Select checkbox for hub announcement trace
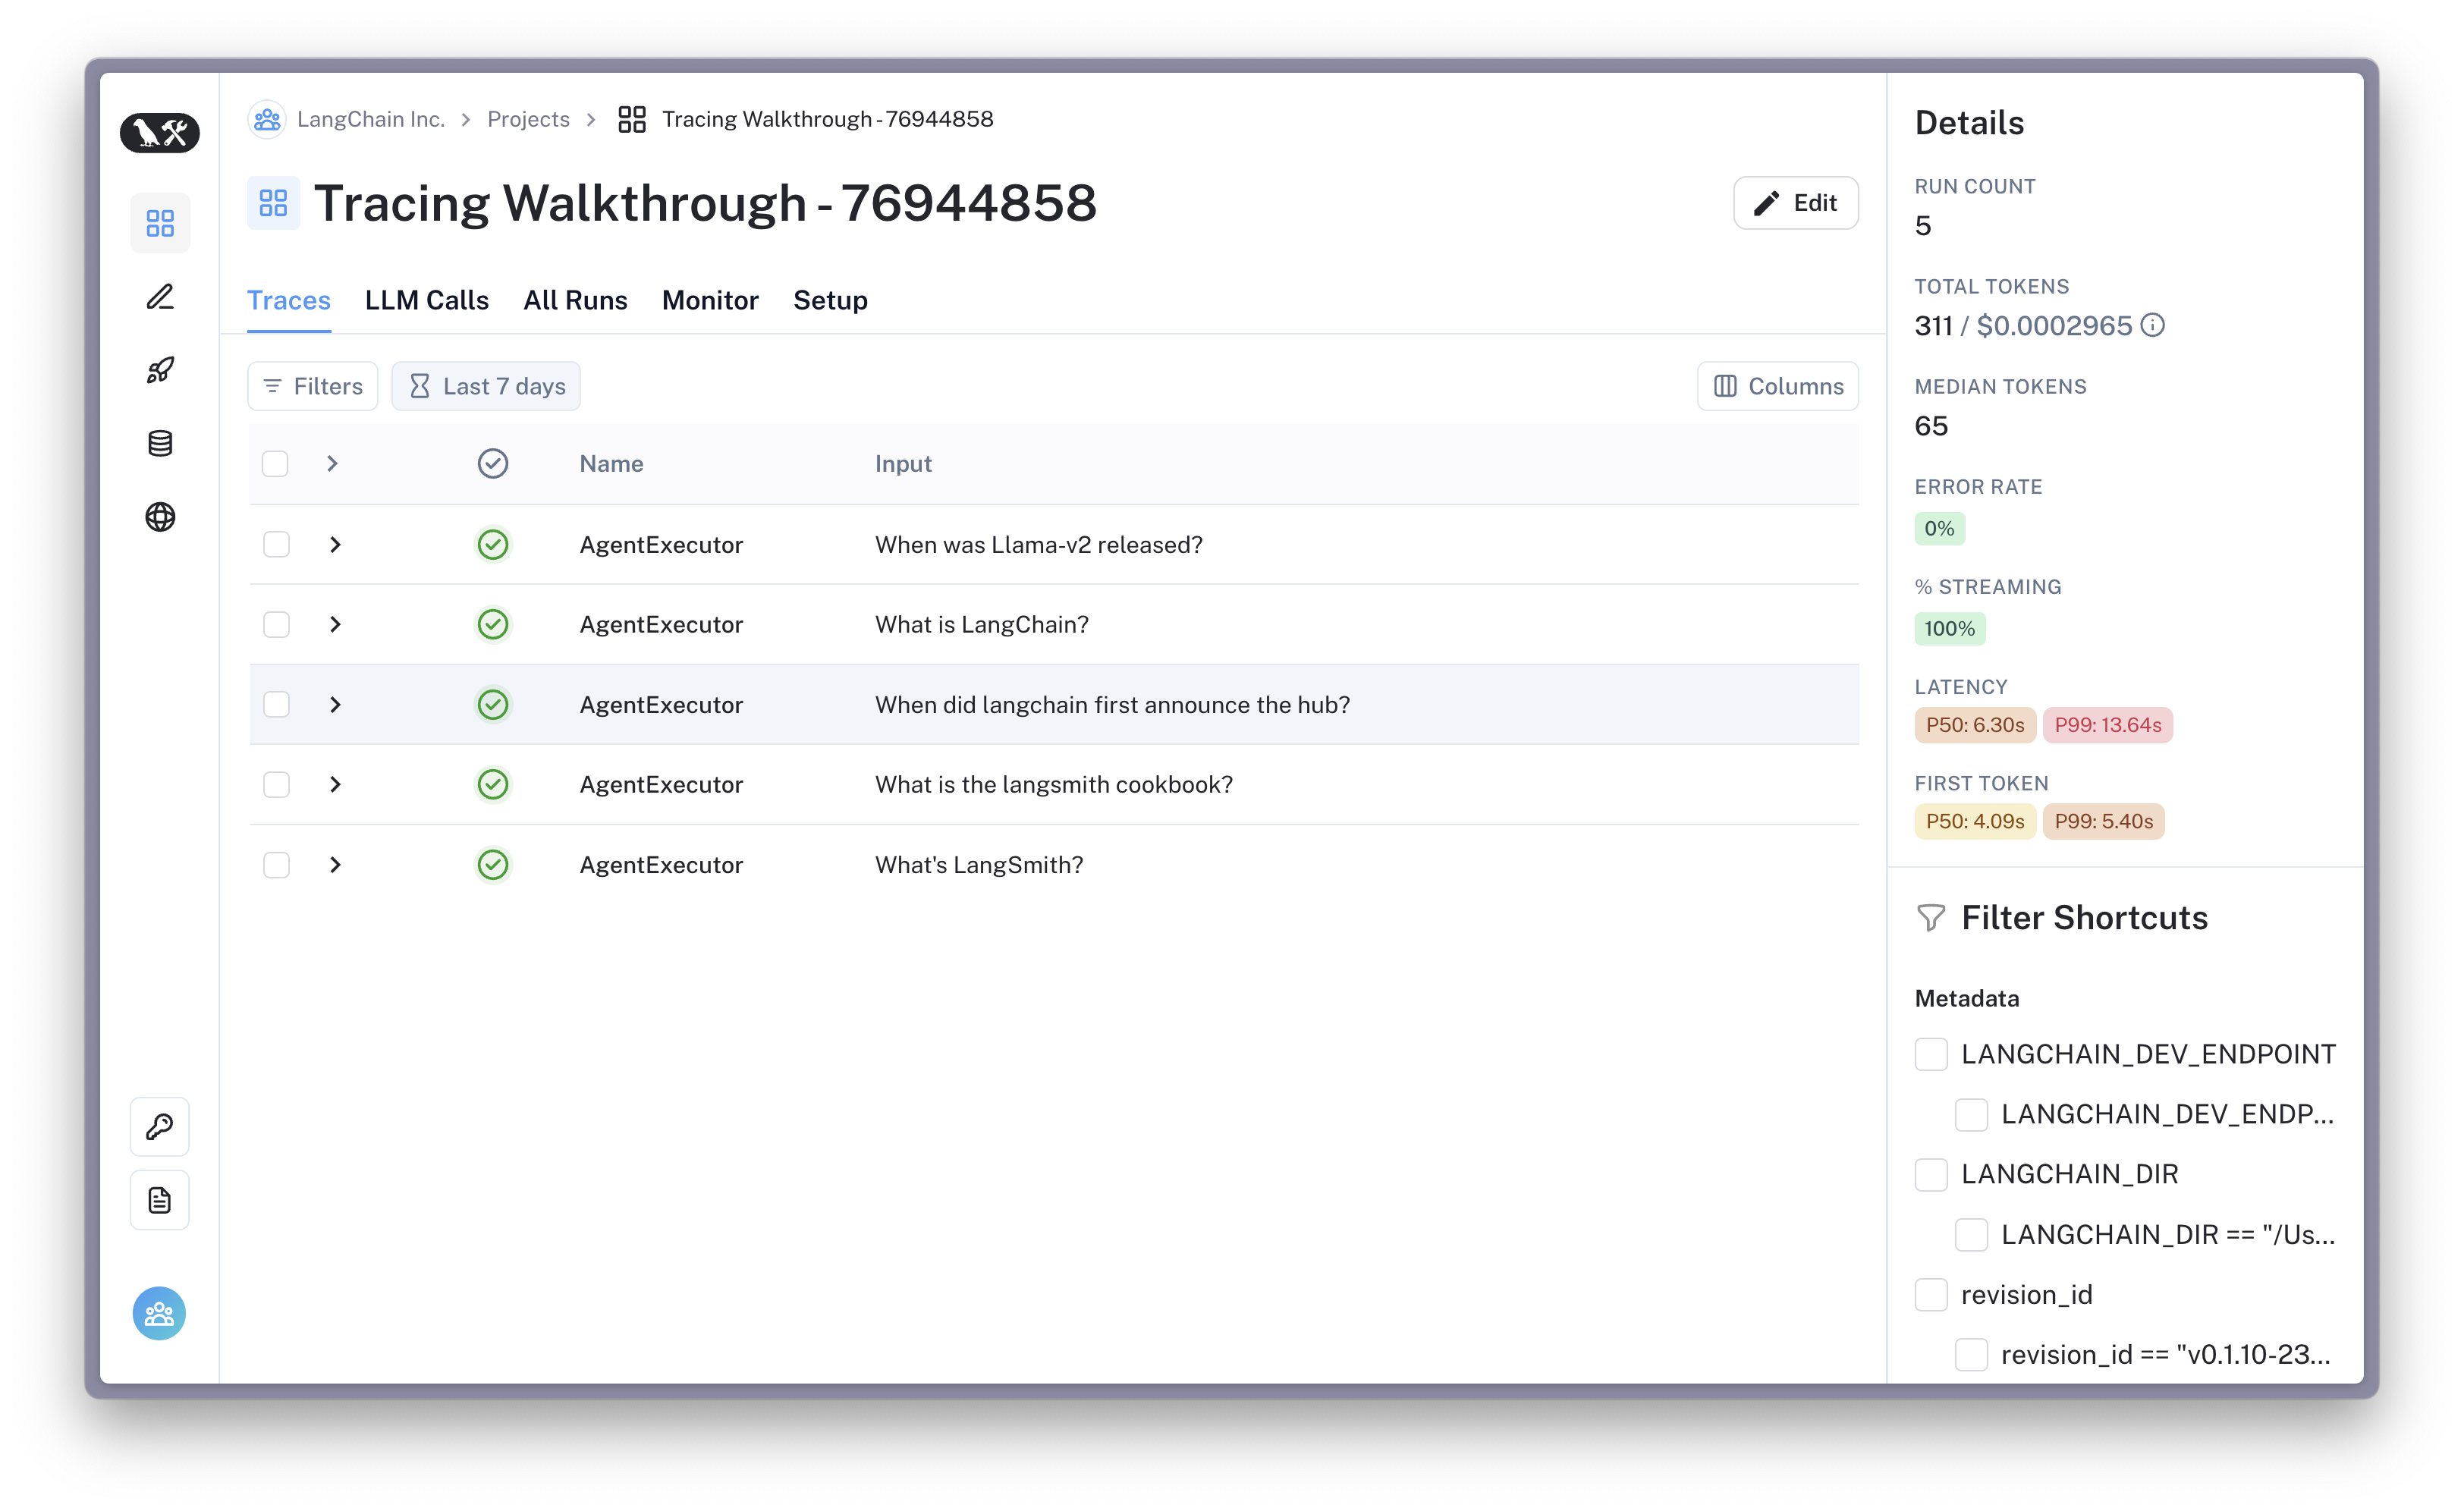This screenshot has width=2464, height=1511. (x=276, y=705)
